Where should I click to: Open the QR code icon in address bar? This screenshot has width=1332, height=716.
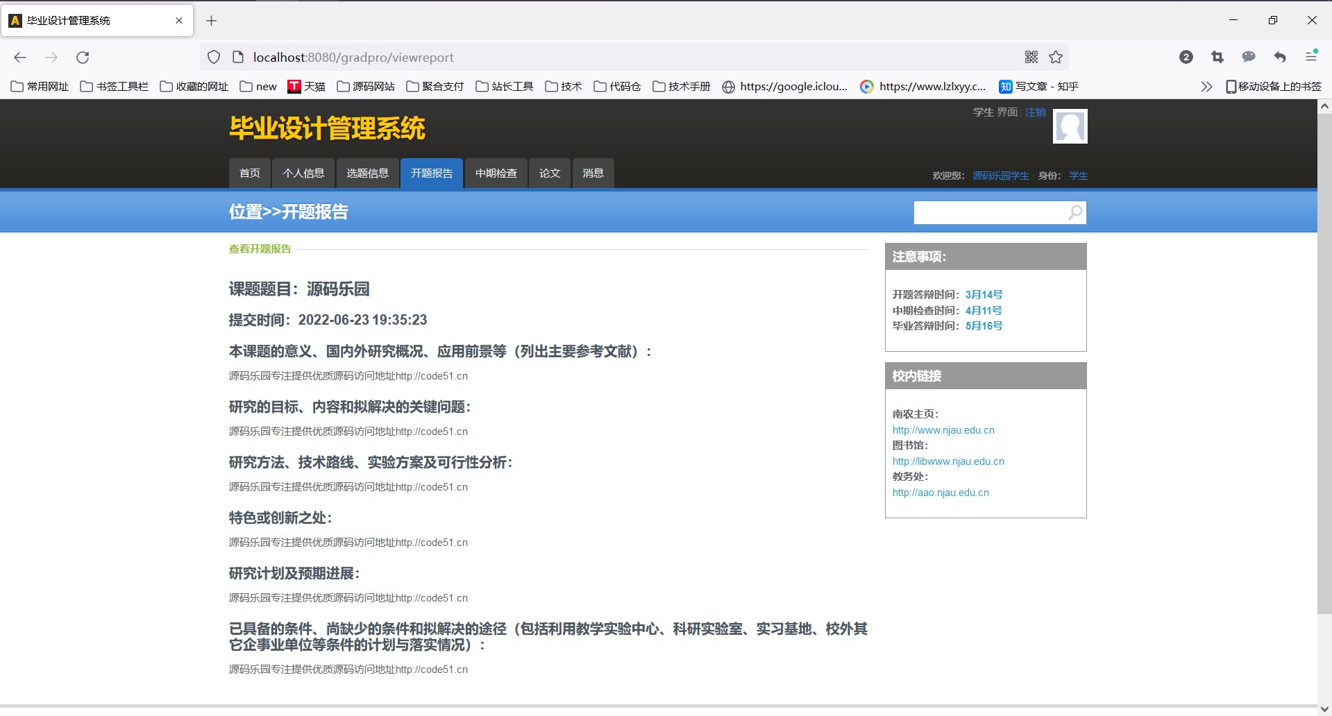tap(1031, 58)
